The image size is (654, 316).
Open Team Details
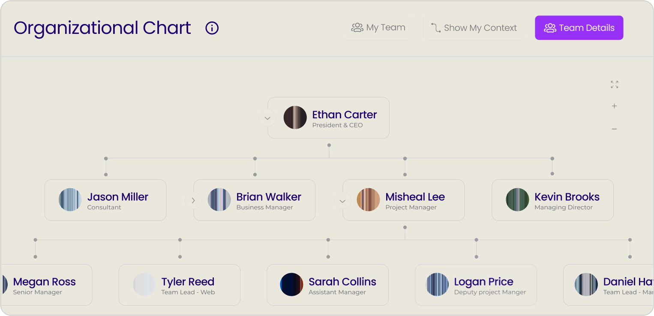(x=579, y=28)
